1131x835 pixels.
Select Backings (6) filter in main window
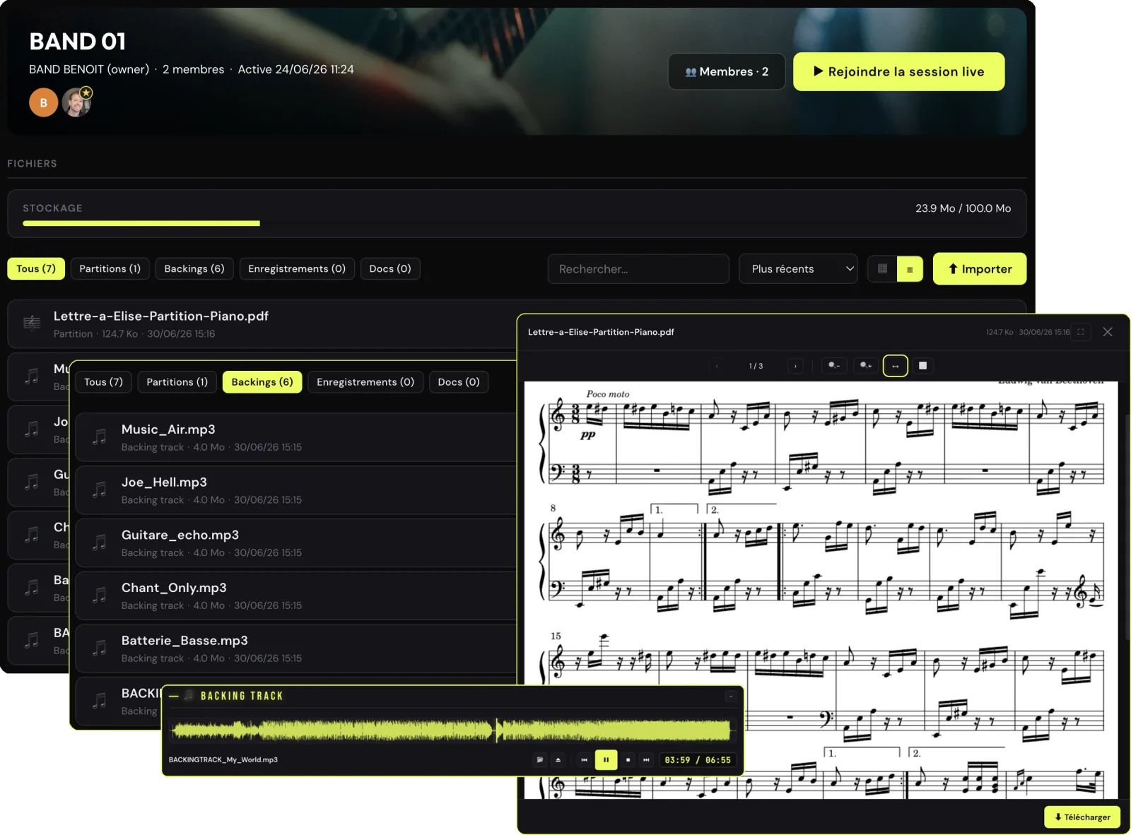coord(194,268)
